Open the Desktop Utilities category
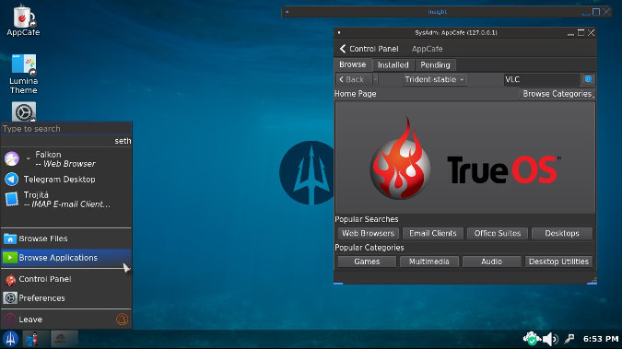Image resolution: width=622 pixels, height=349 pixels. (558, 262)
